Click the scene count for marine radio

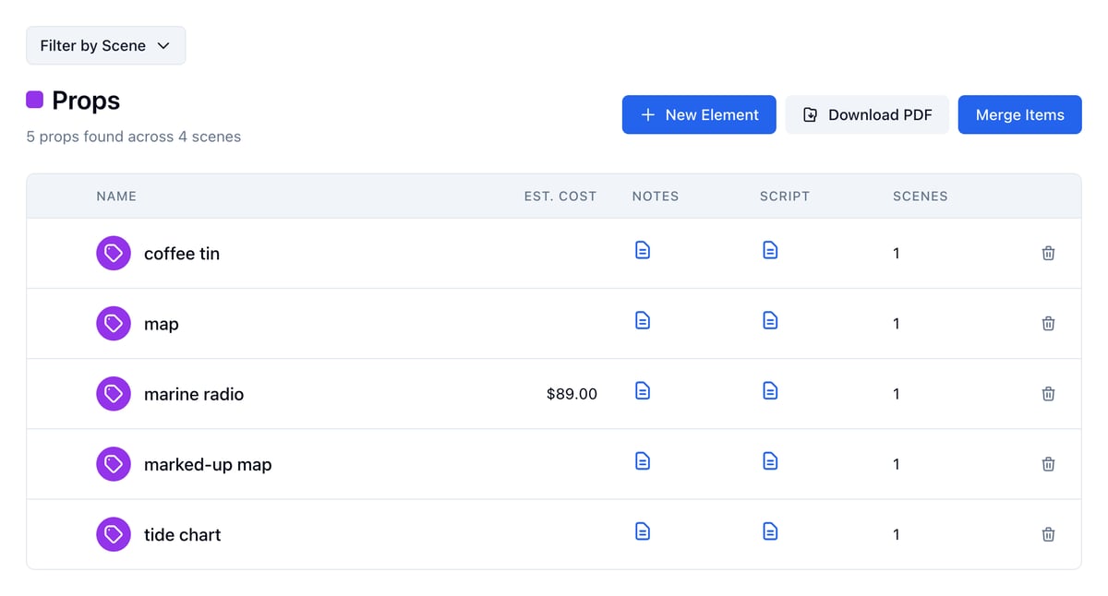(897, 394)
